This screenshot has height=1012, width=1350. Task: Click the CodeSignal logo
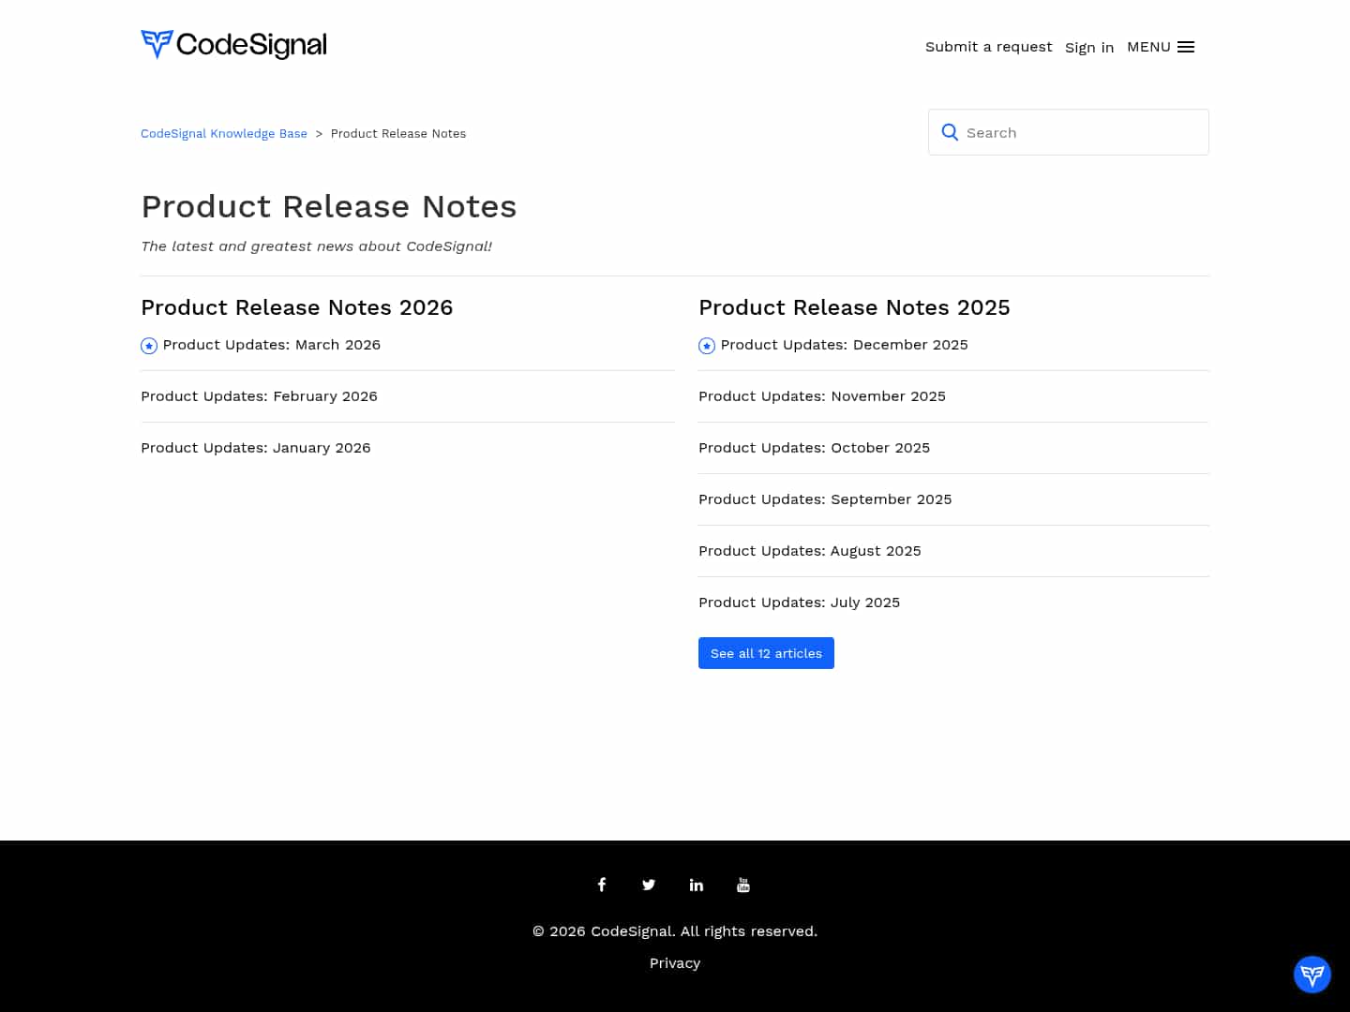(233, 44)
